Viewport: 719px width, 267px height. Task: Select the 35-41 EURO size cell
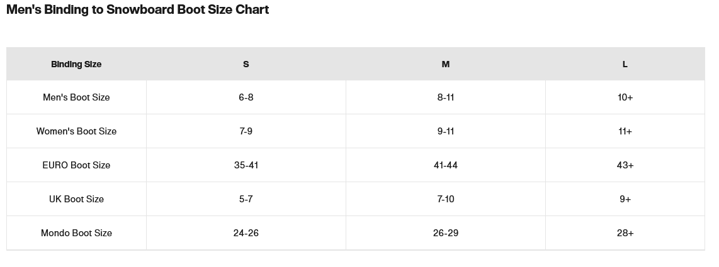pos(246,165)
